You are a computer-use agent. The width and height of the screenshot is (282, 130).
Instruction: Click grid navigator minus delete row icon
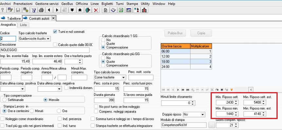pos(197,90)
